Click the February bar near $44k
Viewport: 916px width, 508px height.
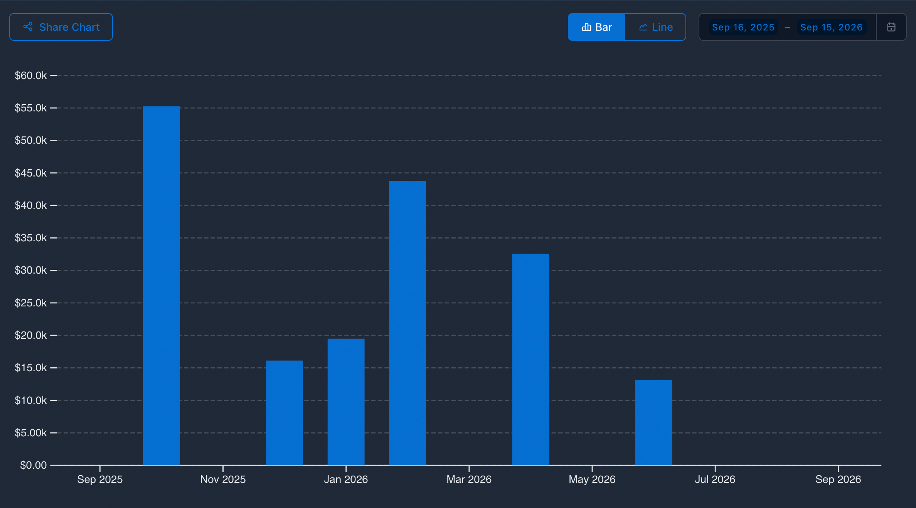pos(407,323)
